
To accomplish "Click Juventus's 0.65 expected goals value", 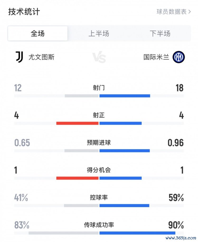I will [x=22, y=143].
